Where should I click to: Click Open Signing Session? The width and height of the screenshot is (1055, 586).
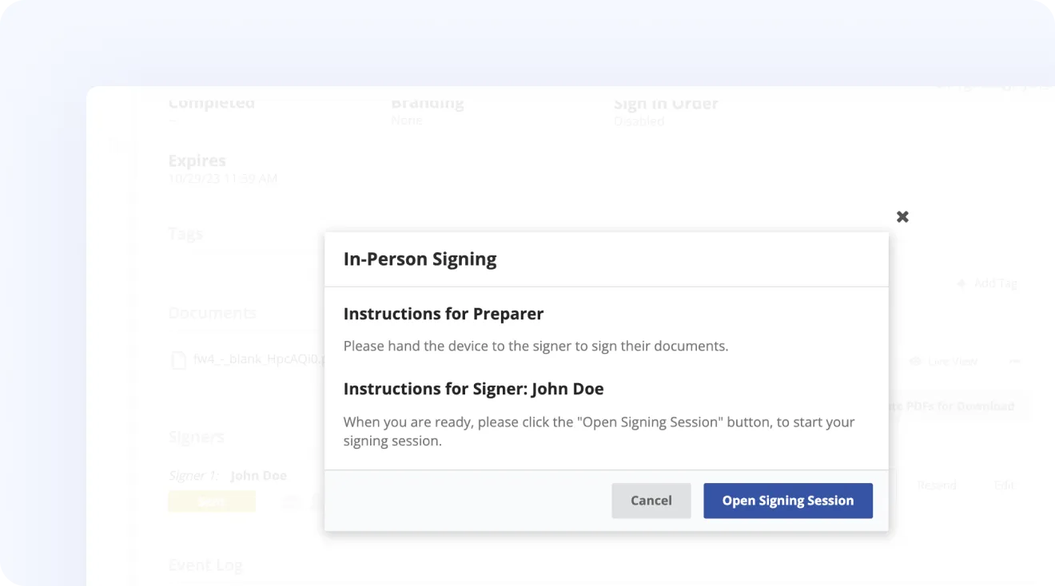tap(787, 501)
